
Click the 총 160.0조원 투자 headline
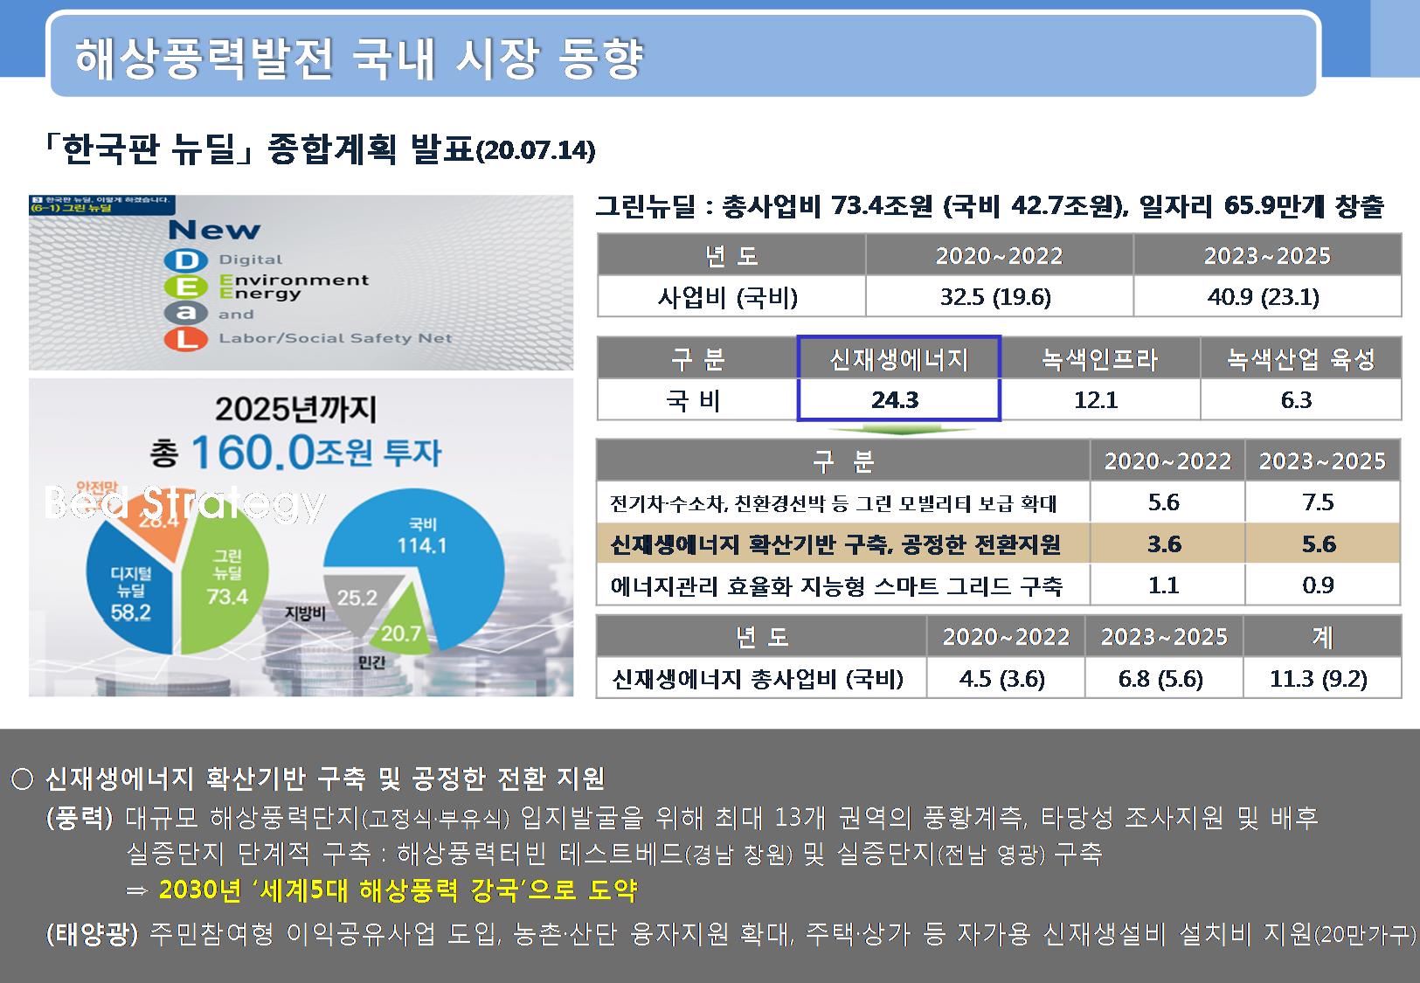pos(296,453)
